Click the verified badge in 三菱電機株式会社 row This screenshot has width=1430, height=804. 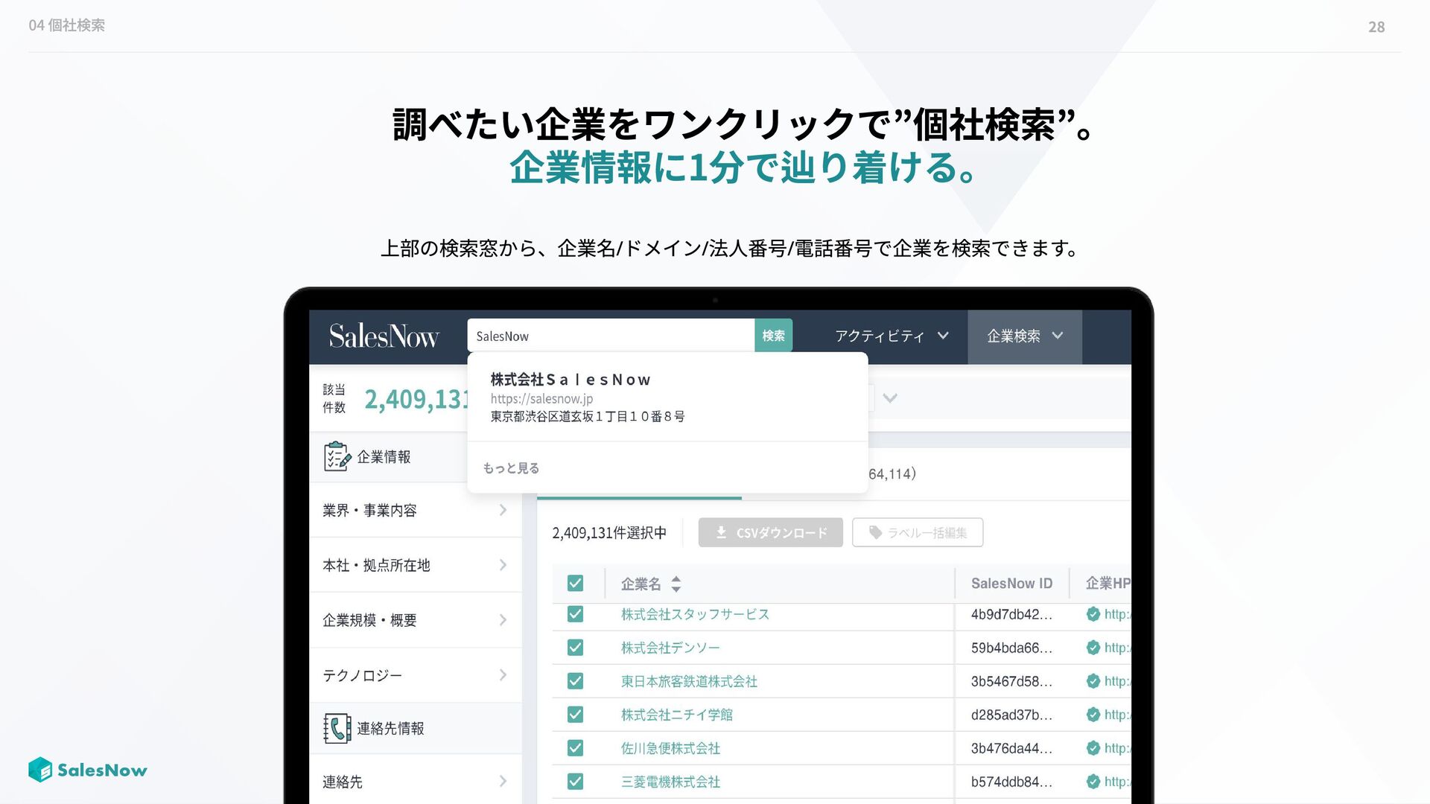tap(1093, 782)
